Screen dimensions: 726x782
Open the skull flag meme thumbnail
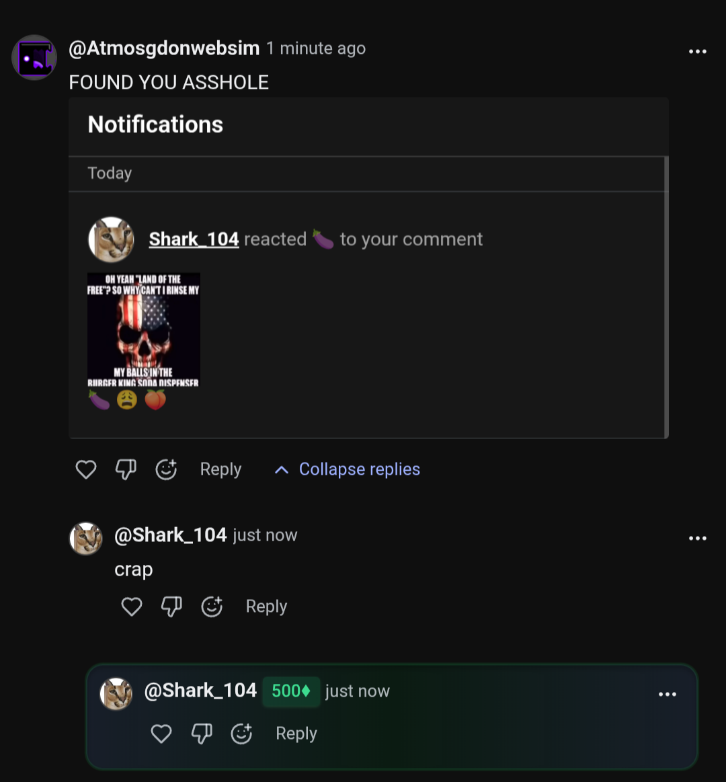tap(144, 329)
